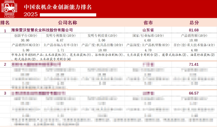Click the total score 71.41
This screenshot has height=128, width=217.
point(194,64)
